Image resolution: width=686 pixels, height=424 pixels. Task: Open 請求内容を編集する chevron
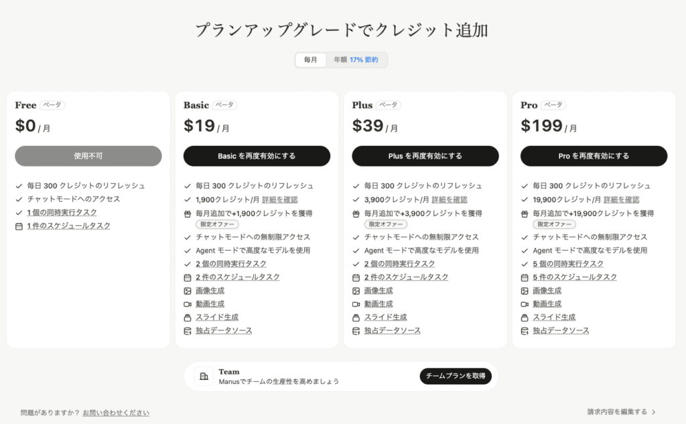tap(654, 412)
